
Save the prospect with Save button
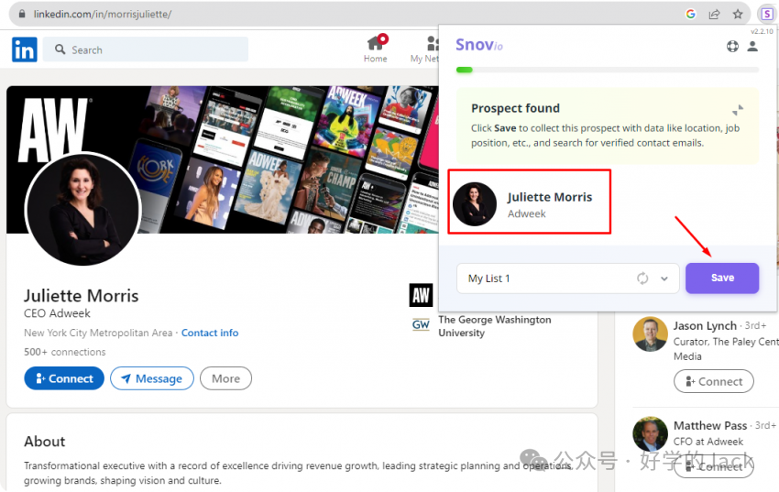(722, 278)
